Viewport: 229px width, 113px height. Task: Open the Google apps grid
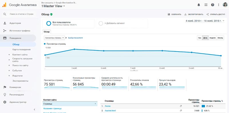[206, 5]
